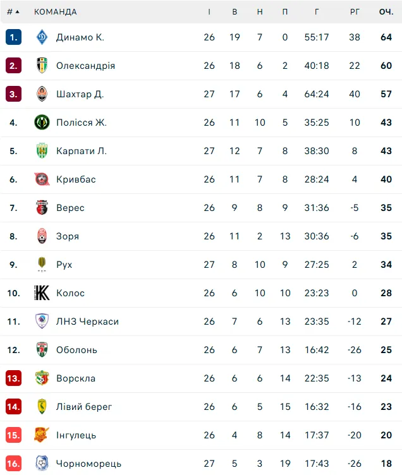Sort by the КОМАНДА column header

[x=56, y=12]
